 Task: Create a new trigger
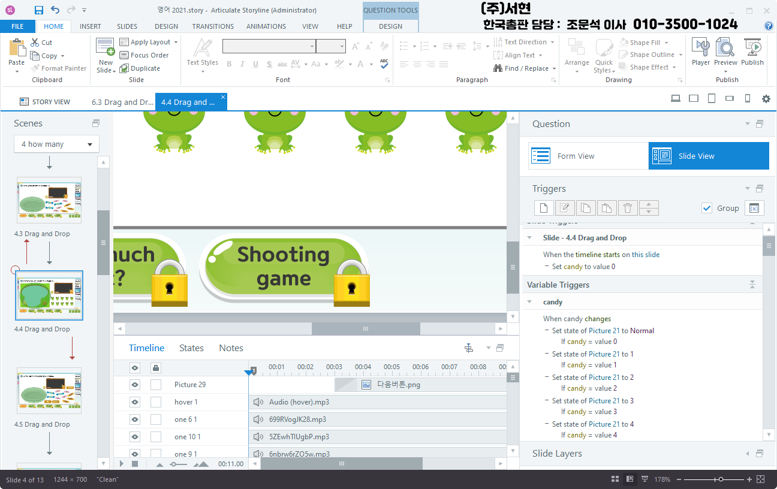pos(544,208)
